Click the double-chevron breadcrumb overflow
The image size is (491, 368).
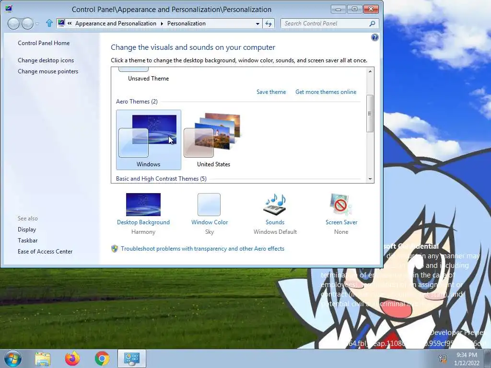70,23
